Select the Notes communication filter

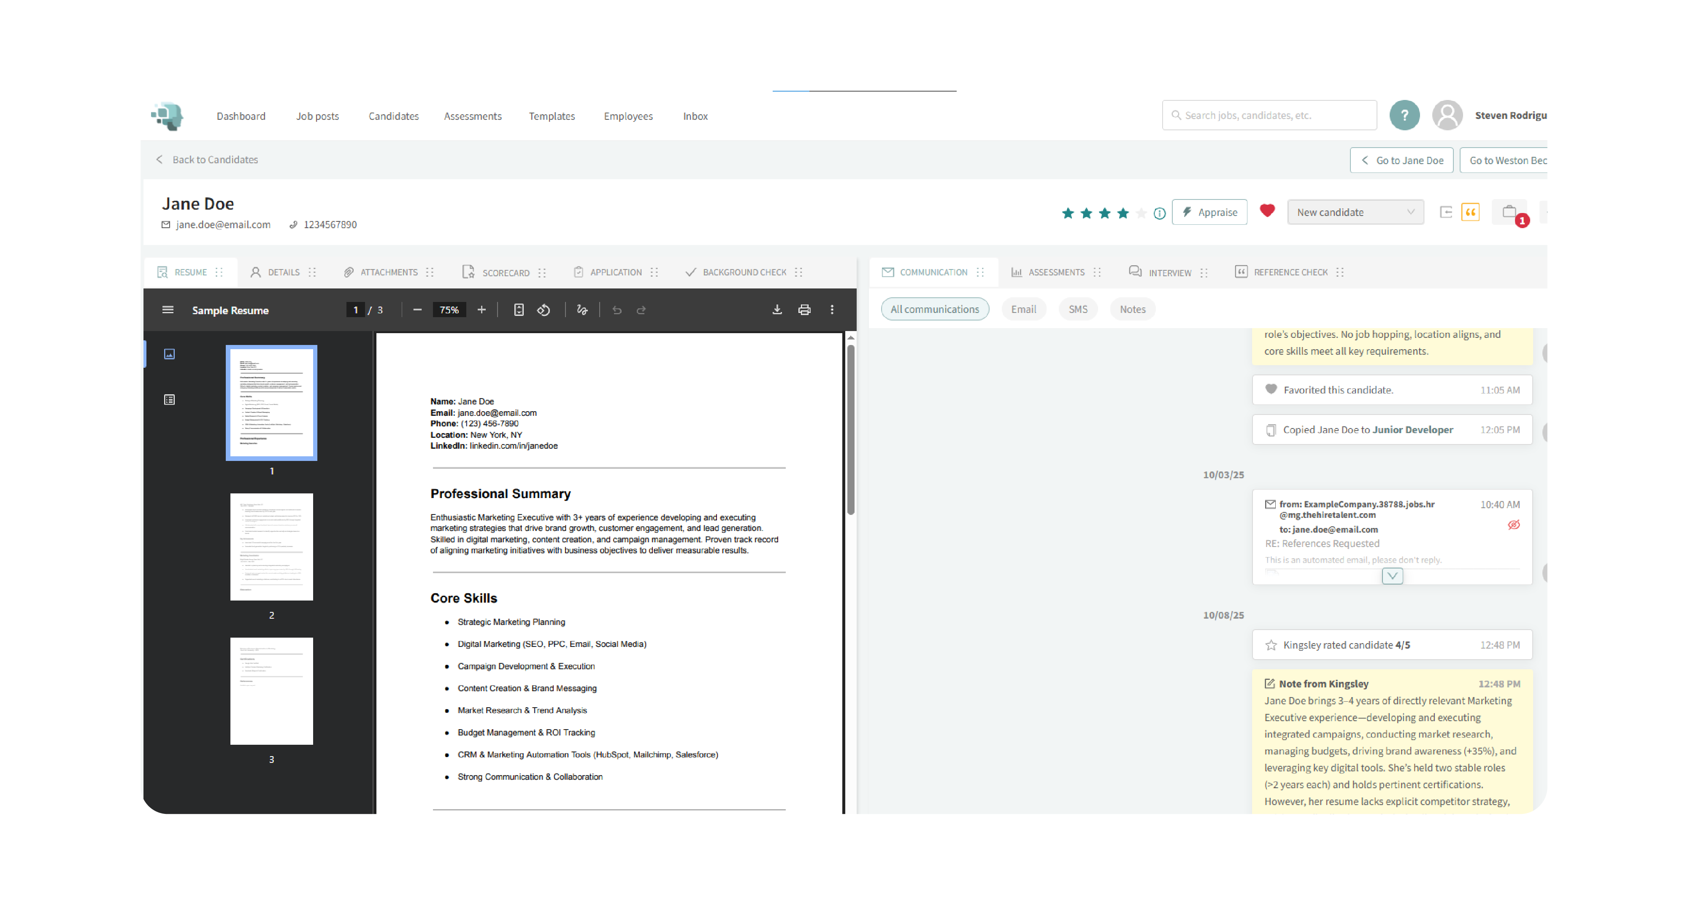tap(1132, 309)
